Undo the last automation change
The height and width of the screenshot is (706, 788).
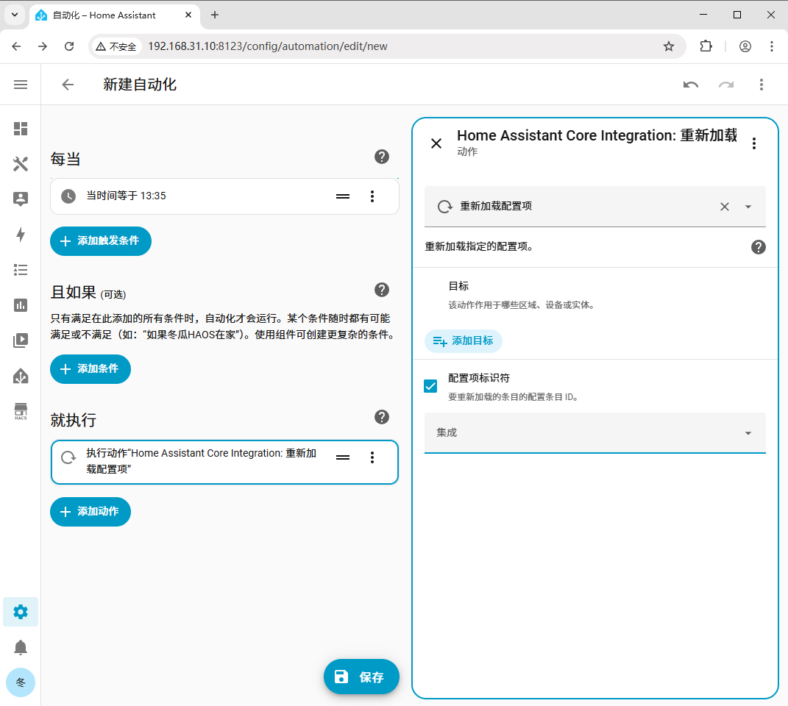tap(691, 85)
